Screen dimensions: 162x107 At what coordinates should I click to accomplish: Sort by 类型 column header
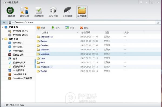point(107,33)
